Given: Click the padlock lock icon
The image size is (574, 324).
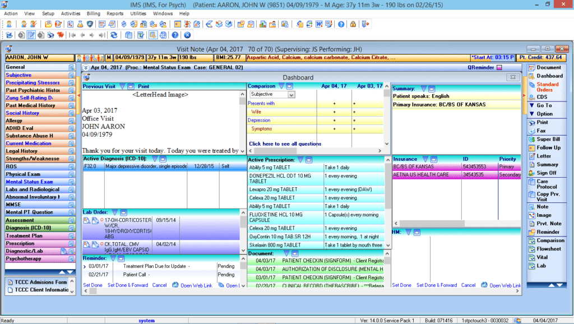Looking at the screenshot, I should pyautogui.click(x=353, y=24).
